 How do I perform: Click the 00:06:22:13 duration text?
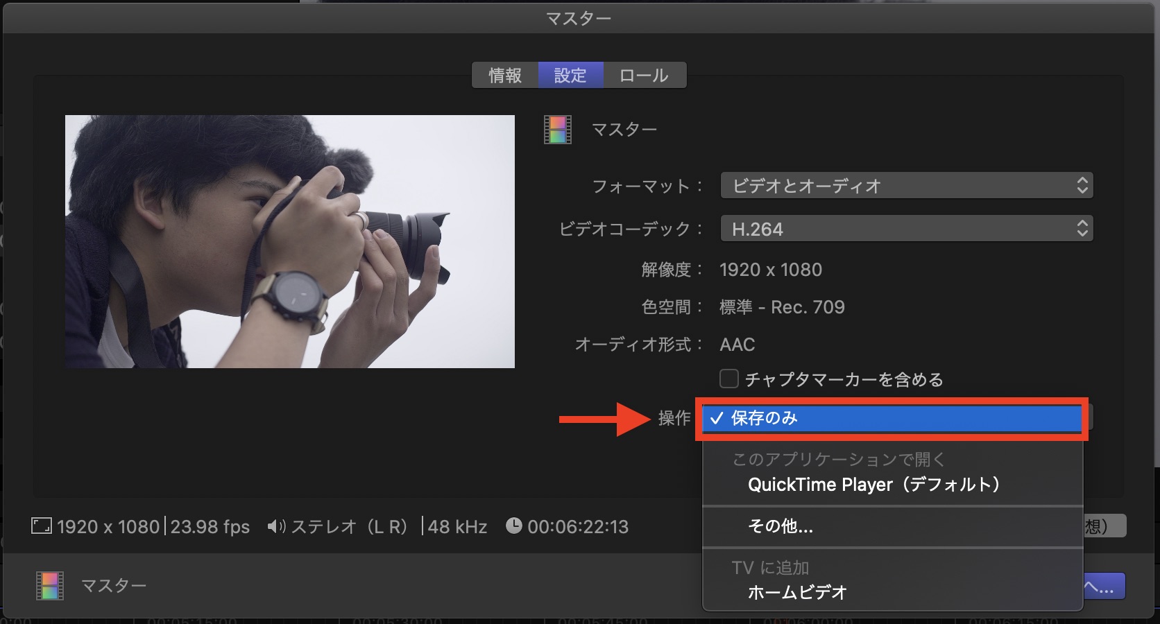click(578, 527)
